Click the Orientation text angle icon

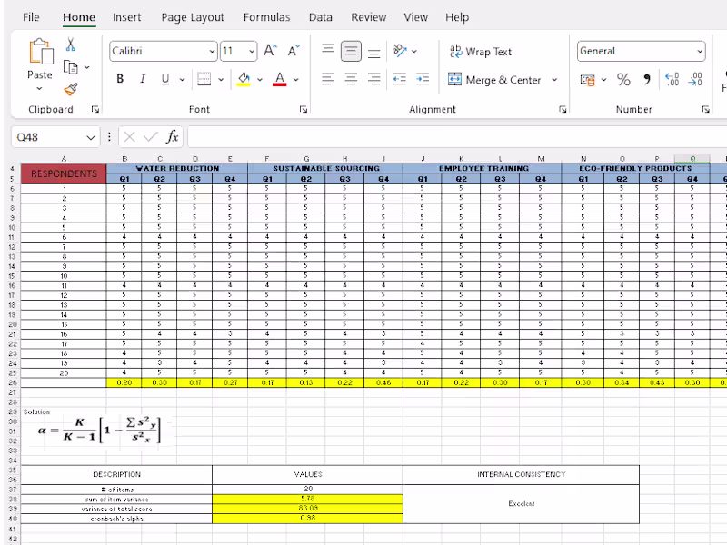pyautogui.click(x=399, y=50)
